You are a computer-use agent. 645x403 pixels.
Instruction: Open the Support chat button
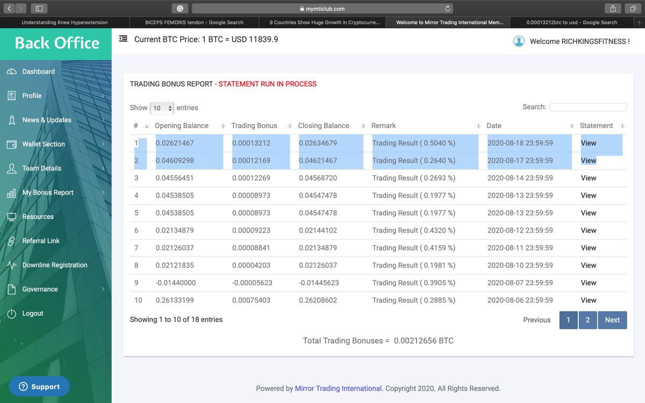coord(39,386)
